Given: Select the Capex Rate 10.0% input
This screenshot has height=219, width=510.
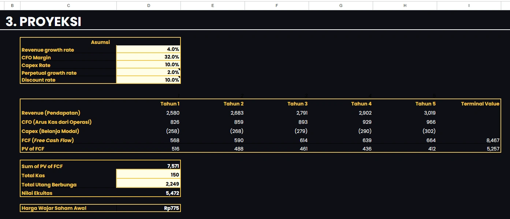Looking at the screenshot, I should click(148, 65).
